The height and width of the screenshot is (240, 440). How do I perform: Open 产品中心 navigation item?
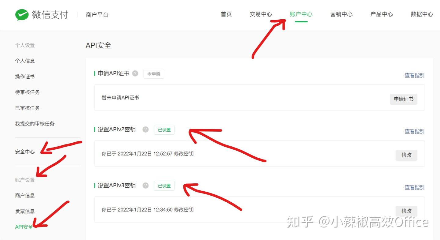coord(382,14)
